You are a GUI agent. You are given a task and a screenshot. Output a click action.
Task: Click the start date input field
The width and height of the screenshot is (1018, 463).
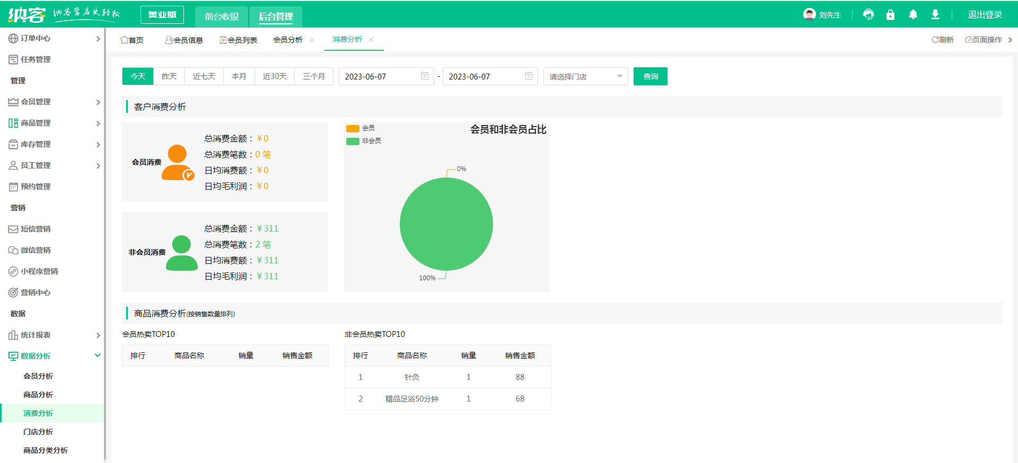[x=387, y=76]
